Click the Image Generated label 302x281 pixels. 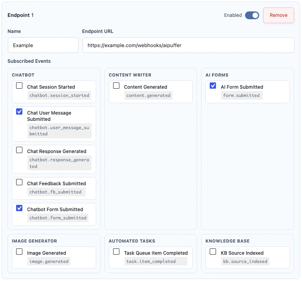(47, 253)
